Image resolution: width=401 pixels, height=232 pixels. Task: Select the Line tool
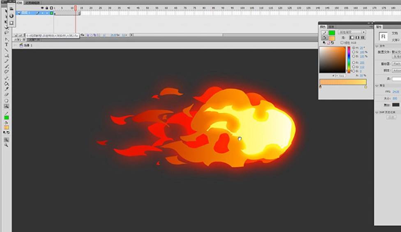[7, 50]
